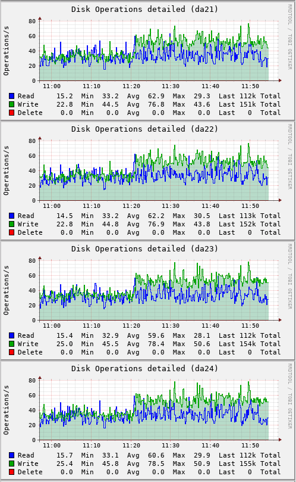
Task: Click the red Delete swatch in da23 legend
Action: coord(12,352)
